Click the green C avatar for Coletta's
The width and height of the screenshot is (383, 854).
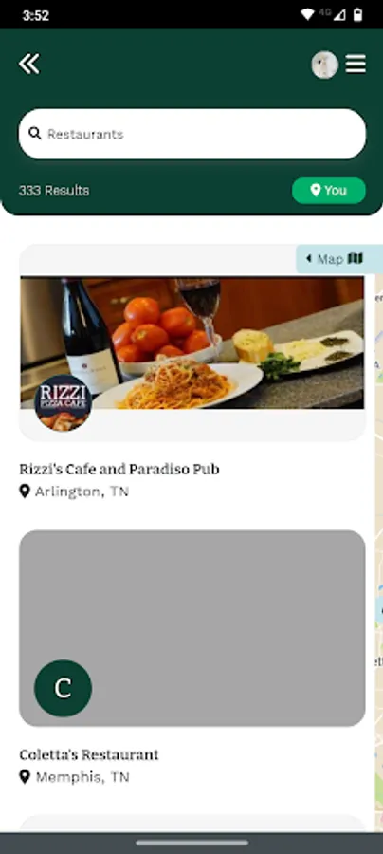64,689
